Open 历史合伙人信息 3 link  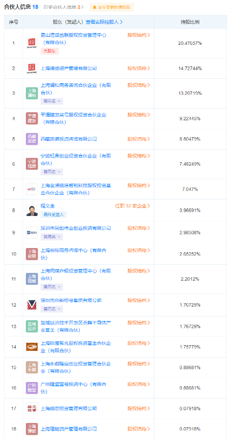(63, 7)
